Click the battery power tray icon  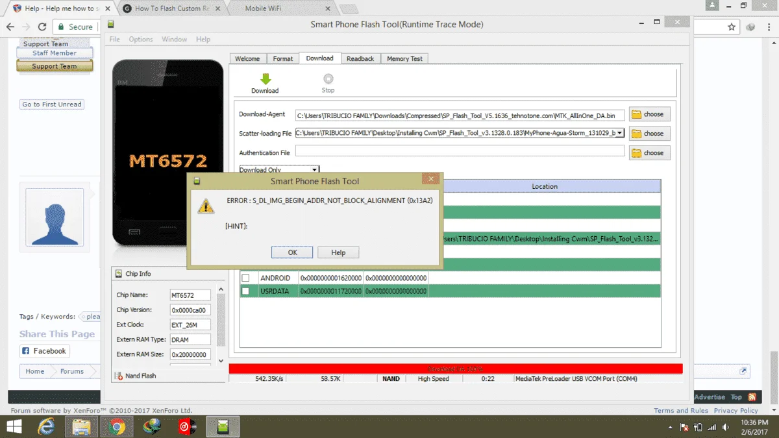coord(699,427)
